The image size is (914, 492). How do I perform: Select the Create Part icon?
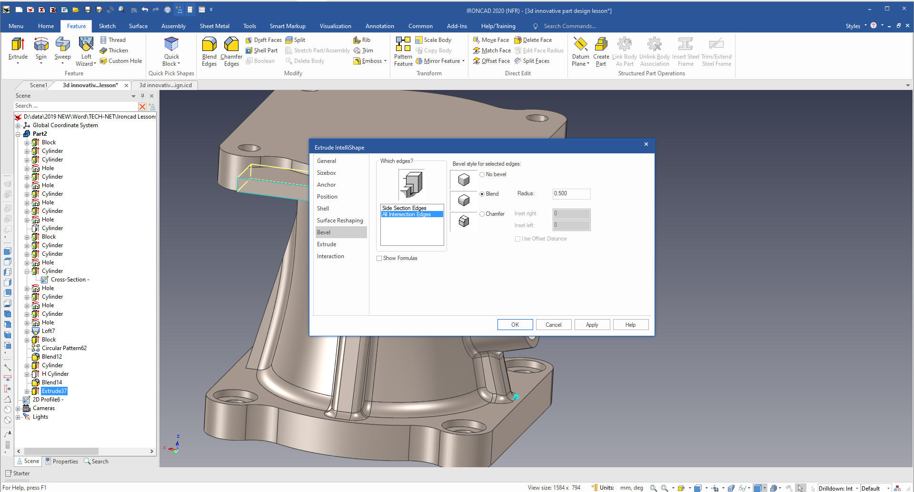(601, 51)
